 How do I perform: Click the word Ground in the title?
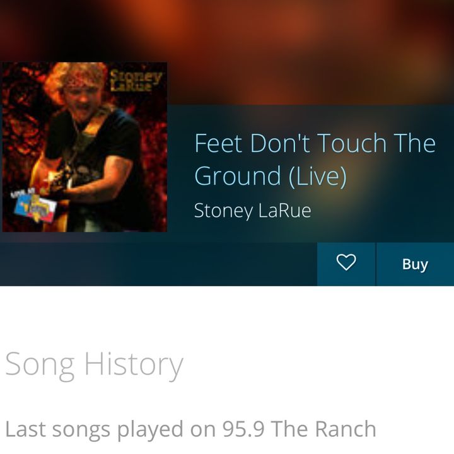pos(238,176)
